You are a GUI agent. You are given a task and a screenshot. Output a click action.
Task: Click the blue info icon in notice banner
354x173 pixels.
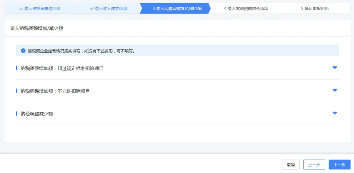[x=23, y=51]
